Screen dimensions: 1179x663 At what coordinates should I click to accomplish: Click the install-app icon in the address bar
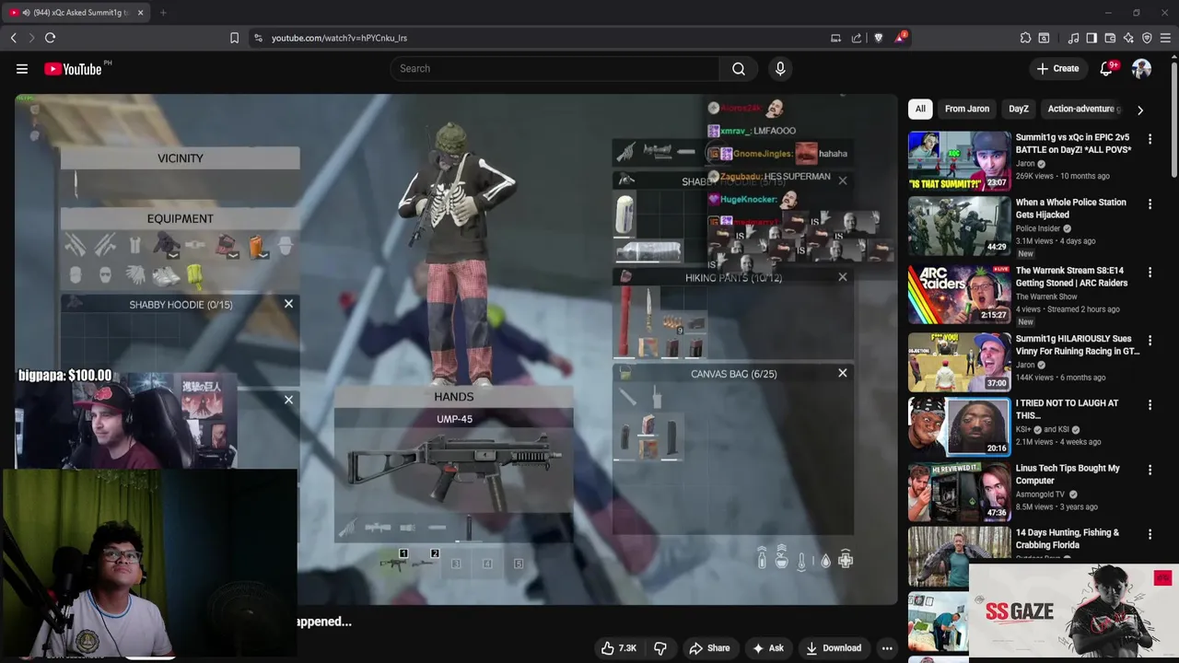[x=835, y=38]
